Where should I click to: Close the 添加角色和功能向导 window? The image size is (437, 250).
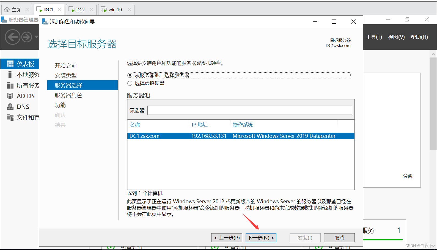pyautogui.click(x=353, y=21)
